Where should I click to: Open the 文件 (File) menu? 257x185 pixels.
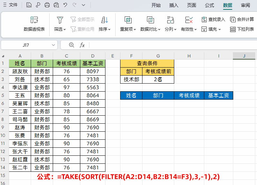coord(10,5)
